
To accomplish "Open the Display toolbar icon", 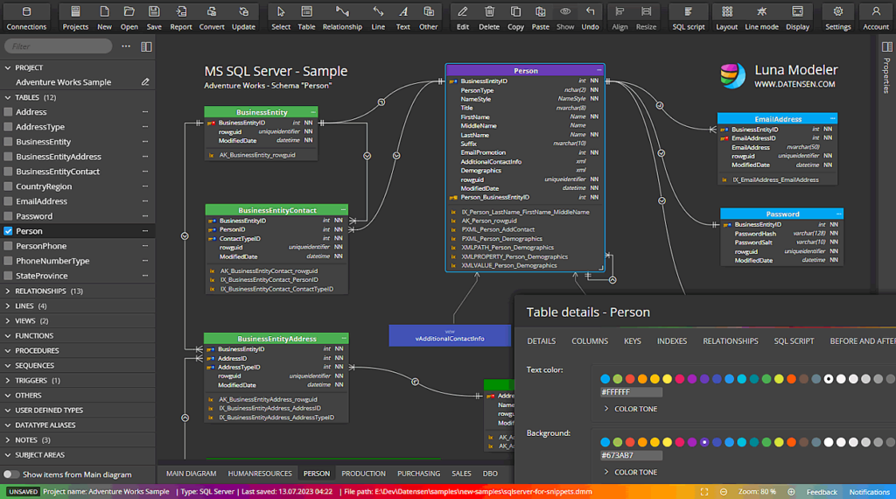I will tap(798, 18).
